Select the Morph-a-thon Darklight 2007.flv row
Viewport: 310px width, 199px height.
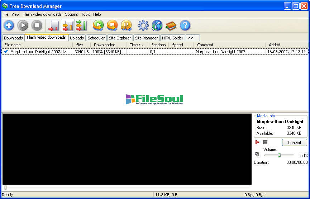point(38,52)
